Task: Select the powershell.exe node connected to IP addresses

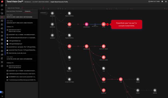Action: [86, 46]
